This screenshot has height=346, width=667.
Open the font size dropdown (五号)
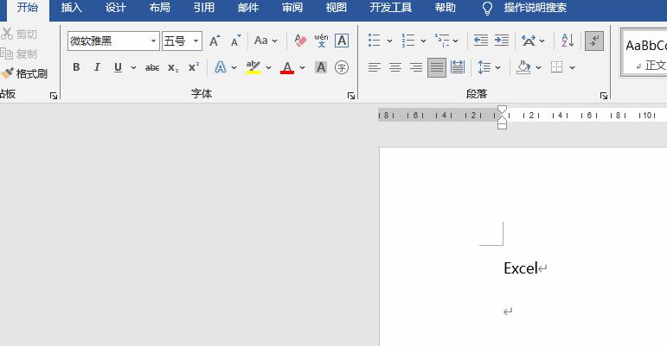(196, 41)
